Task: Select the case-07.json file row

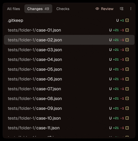Action: [x=69, y=89]
